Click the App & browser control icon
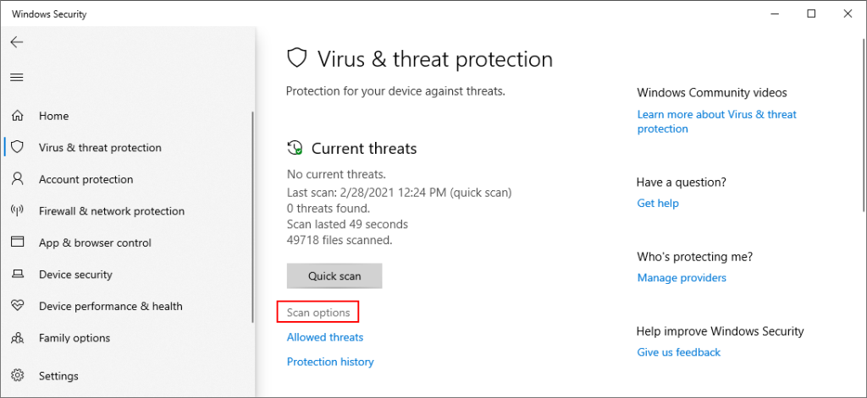 (x=17, y=243)
